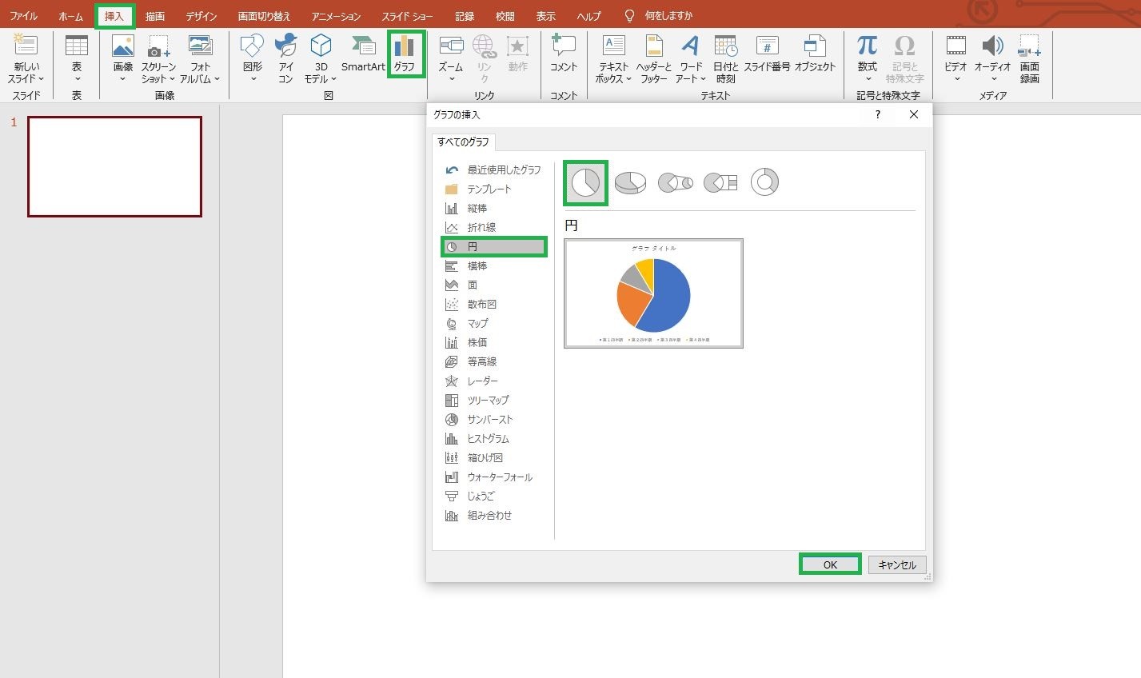
Task: Expand the Shapes (図形) dropdown arrow
Action: coord(253,79)
